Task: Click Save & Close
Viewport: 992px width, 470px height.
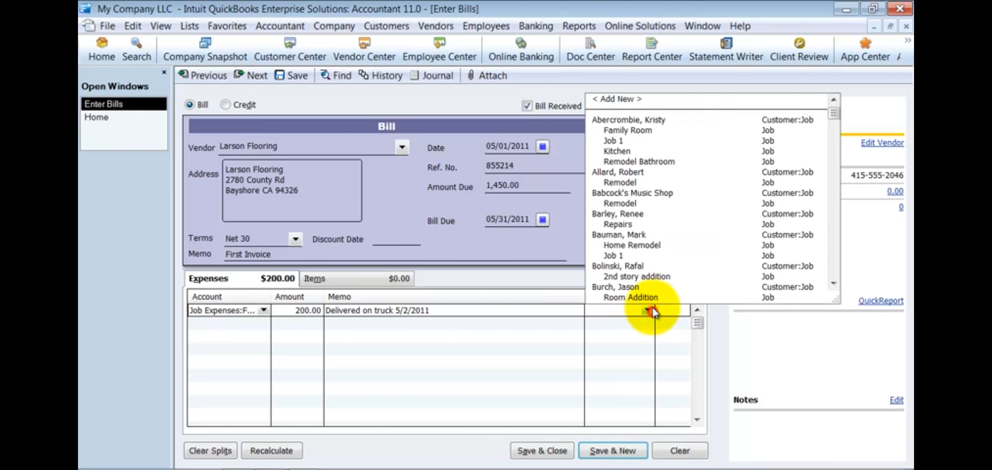Action: point(542,450)
